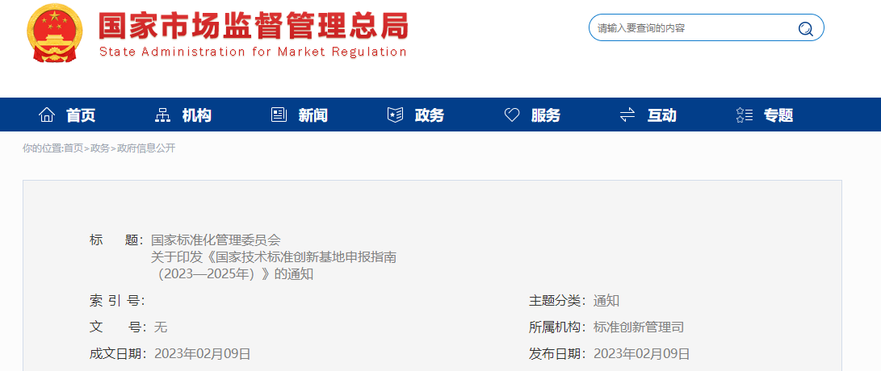
Task: Open the 服务 menu item
Action: (x=546, y=115)
